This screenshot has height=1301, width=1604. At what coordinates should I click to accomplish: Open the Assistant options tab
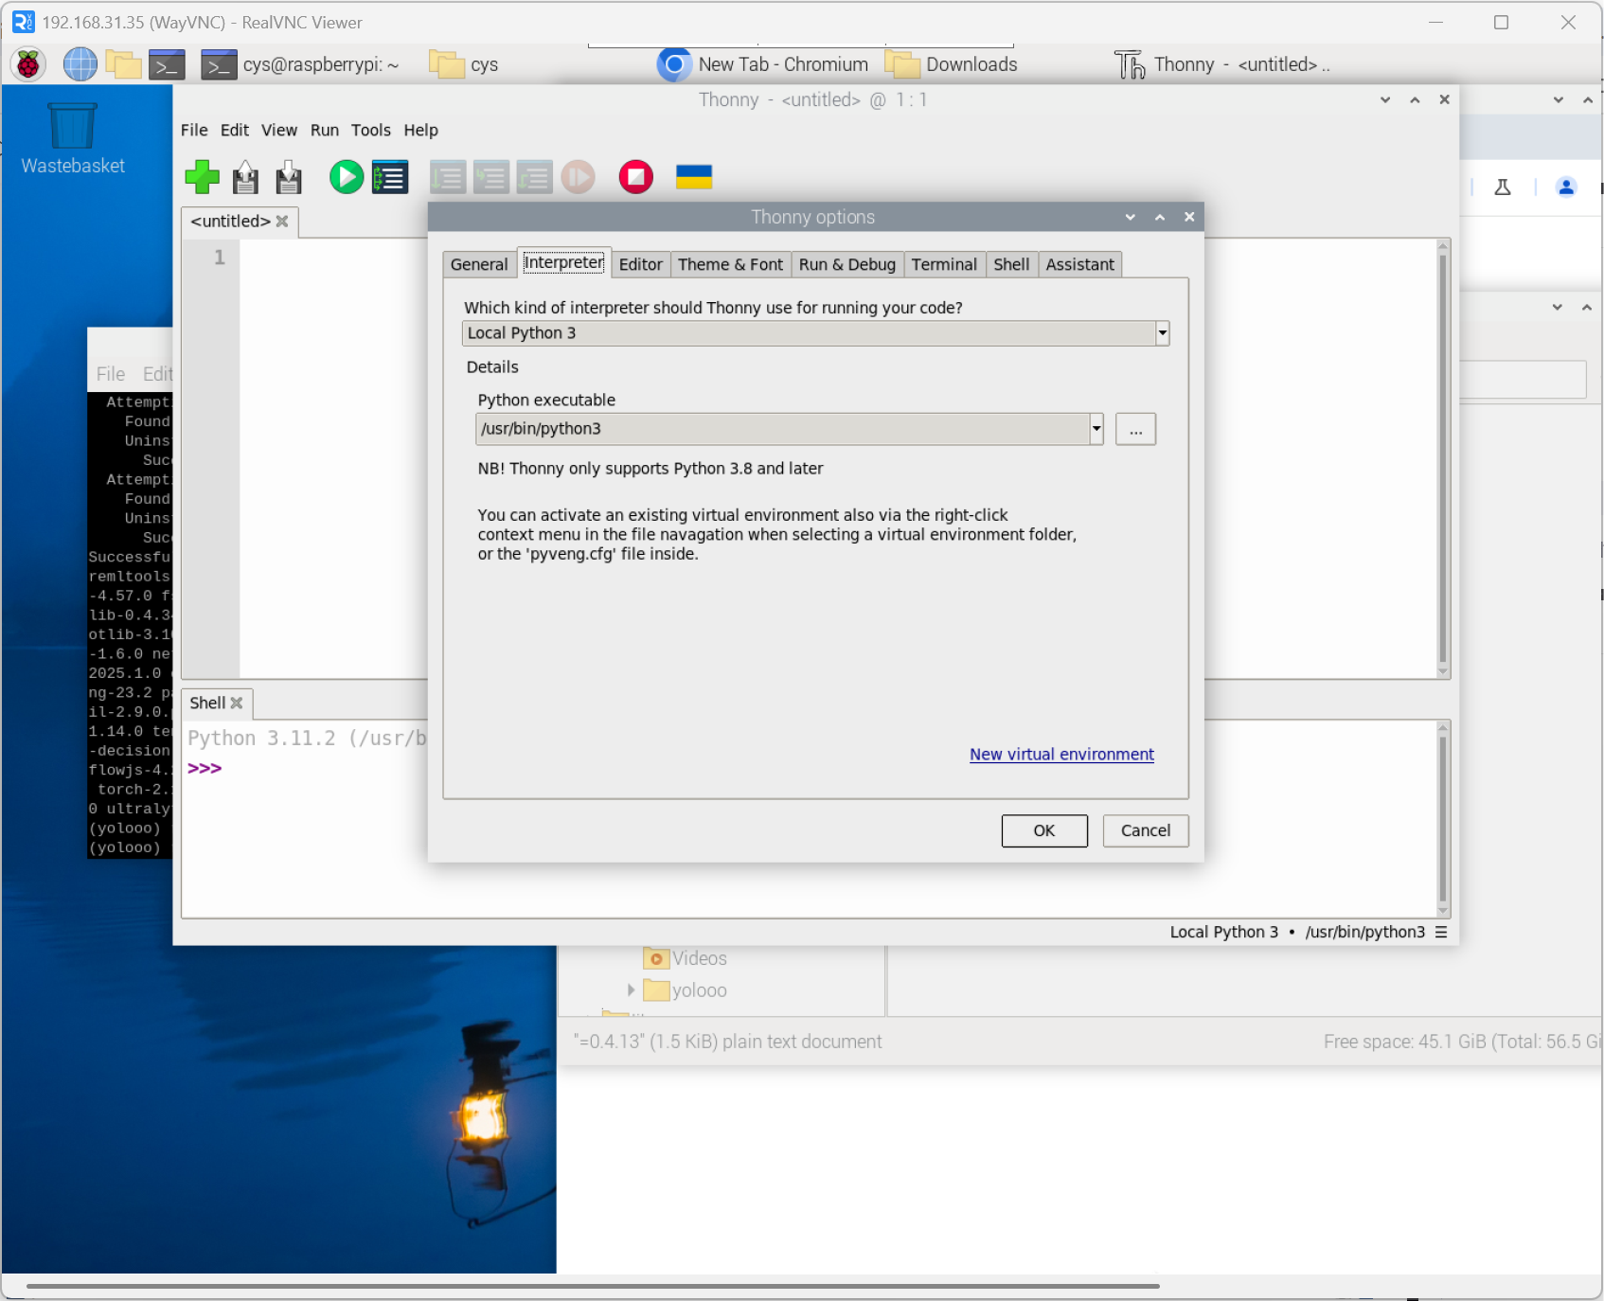(x=1079, y=264)
